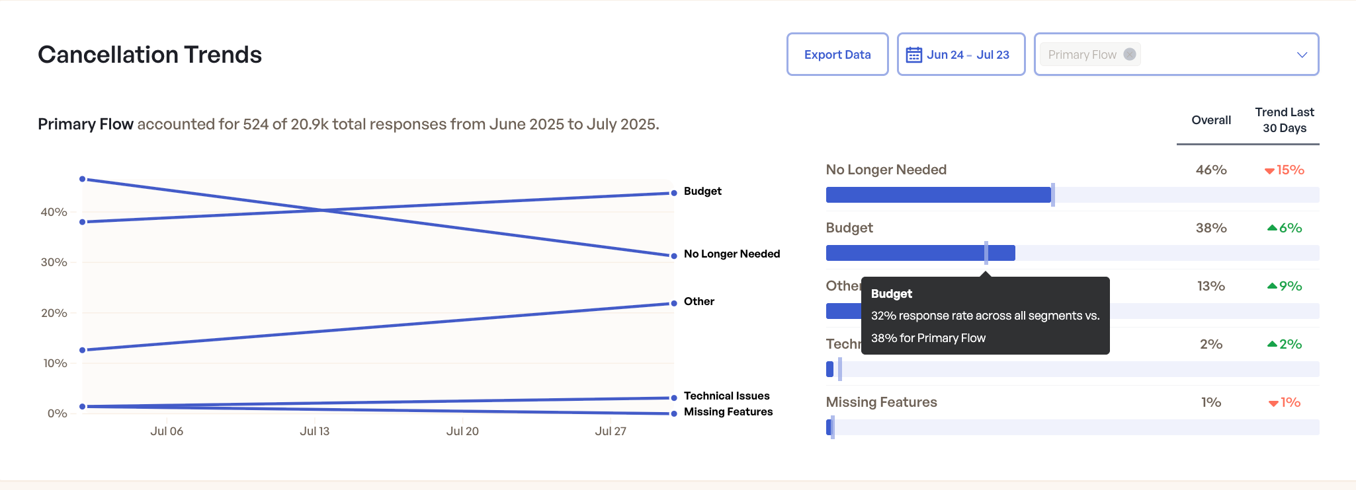Click the Missing Features row label
This screenshot has height=490, width=1356.
coord(881,402)
